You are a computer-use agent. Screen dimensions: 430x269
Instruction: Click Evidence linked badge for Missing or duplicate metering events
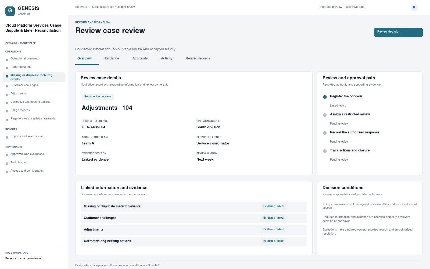273,206
